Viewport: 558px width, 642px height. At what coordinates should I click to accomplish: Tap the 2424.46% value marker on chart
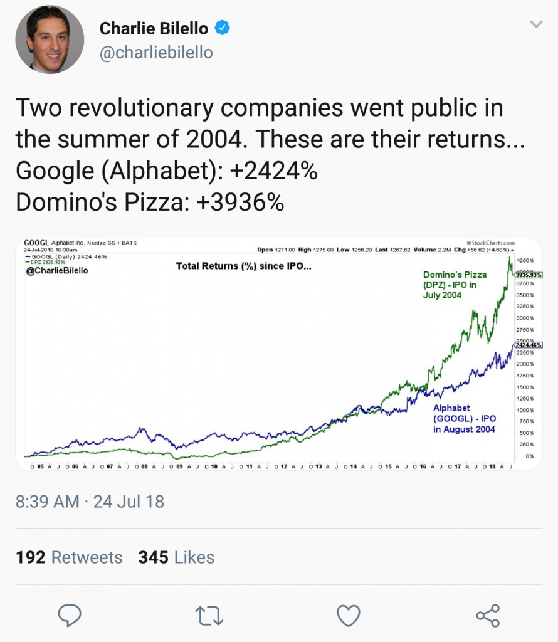click(x=529, y=345)
